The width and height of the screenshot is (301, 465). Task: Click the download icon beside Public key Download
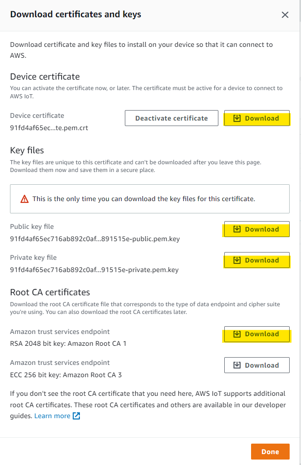click(237, 229)
